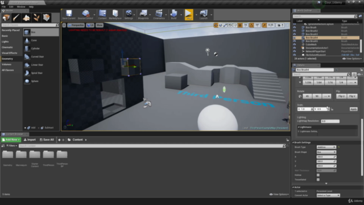Select the Sphere geometry brush

tap(41, 81)
